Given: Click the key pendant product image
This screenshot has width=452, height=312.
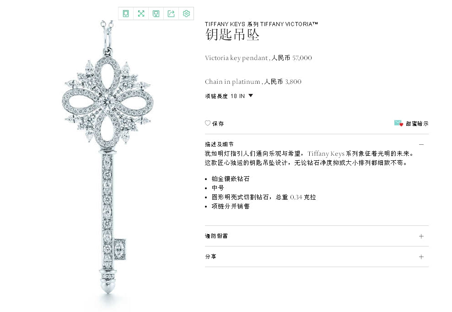Looking at the screenshot, I should 107,162.
